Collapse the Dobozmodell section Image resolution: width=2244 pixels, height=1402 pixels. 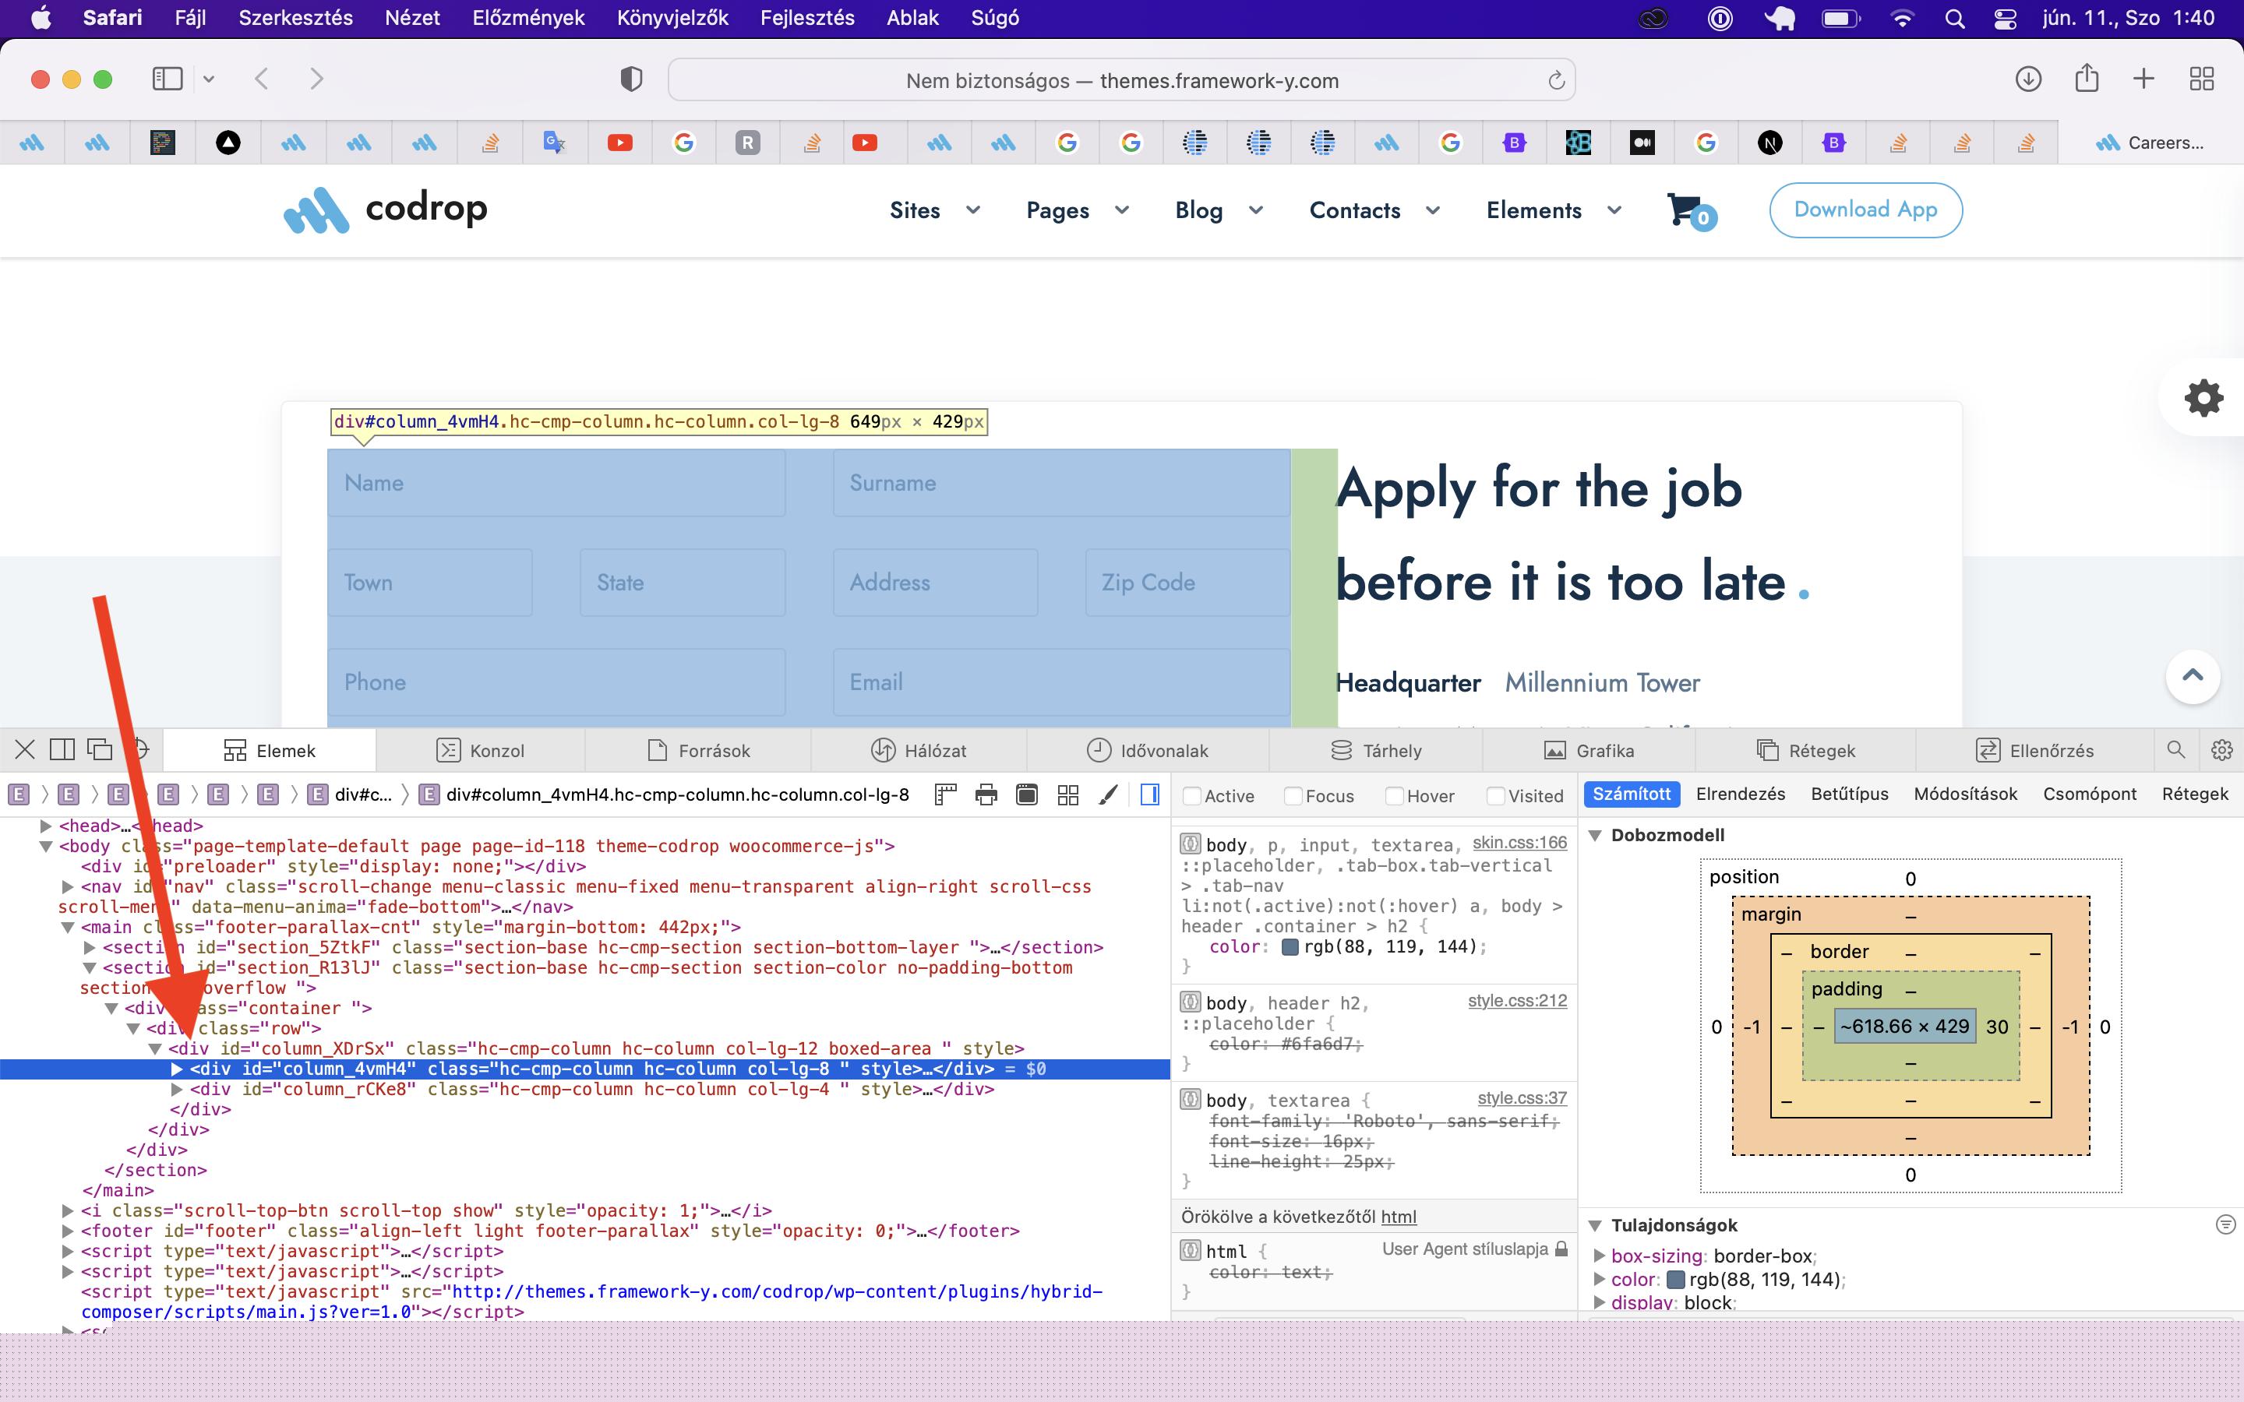point(1596,836)
